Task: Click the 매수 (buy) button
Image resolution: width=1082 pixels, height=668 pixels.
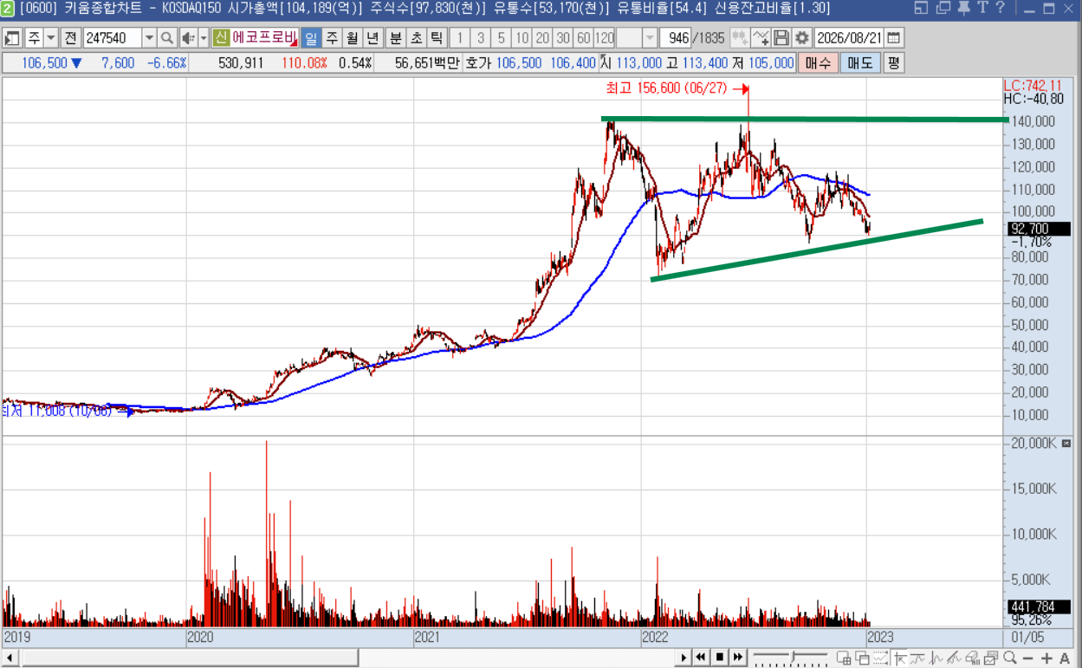Action: (818, 63)
